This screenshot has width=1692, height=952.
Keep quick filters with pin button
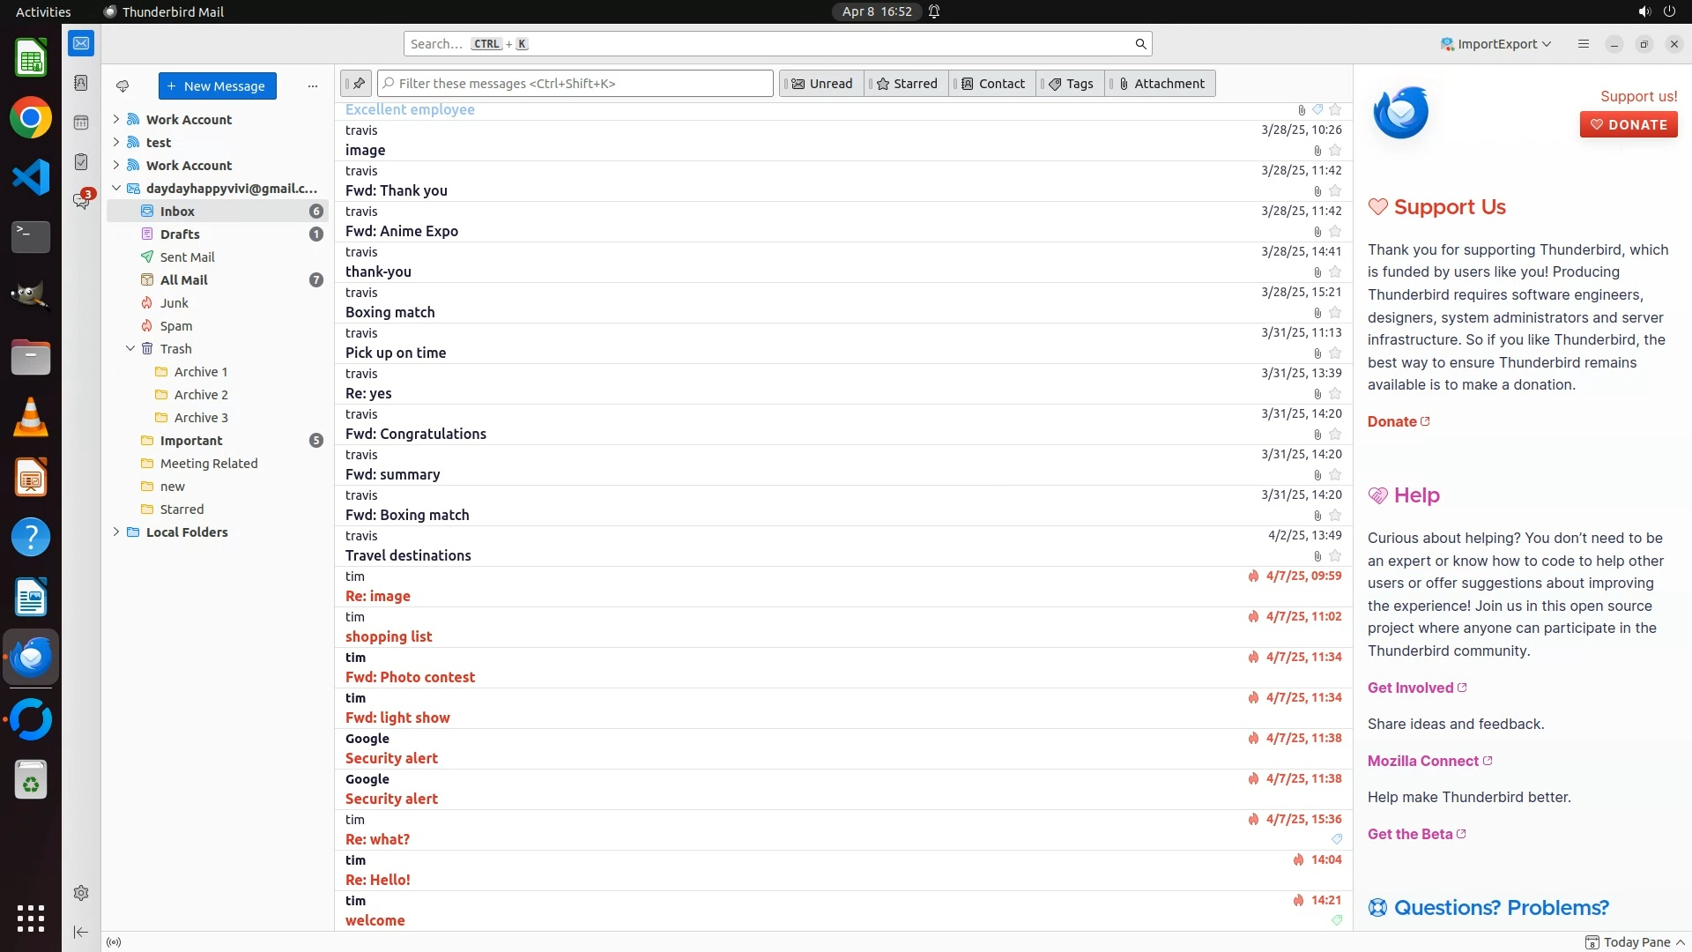click(x=357, y=84)
